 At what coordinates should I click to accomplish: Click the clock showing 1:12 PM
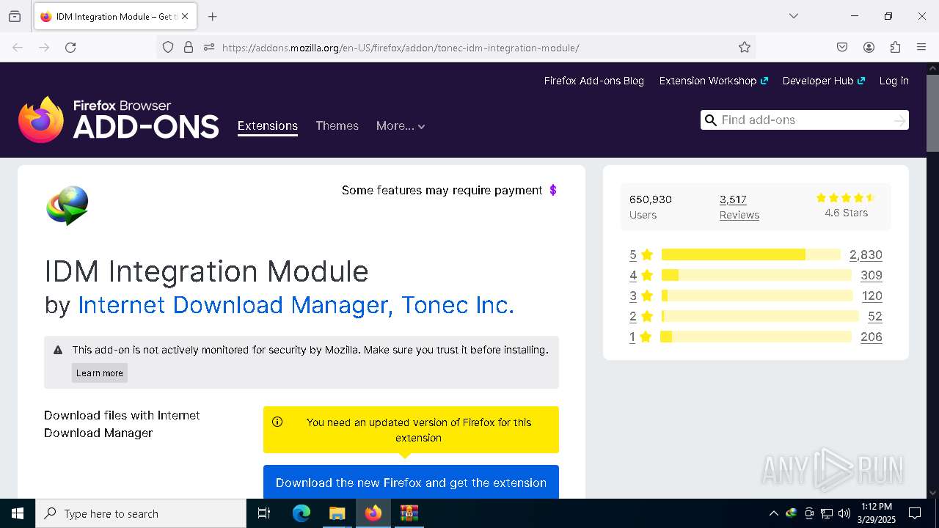click(877, 507)
